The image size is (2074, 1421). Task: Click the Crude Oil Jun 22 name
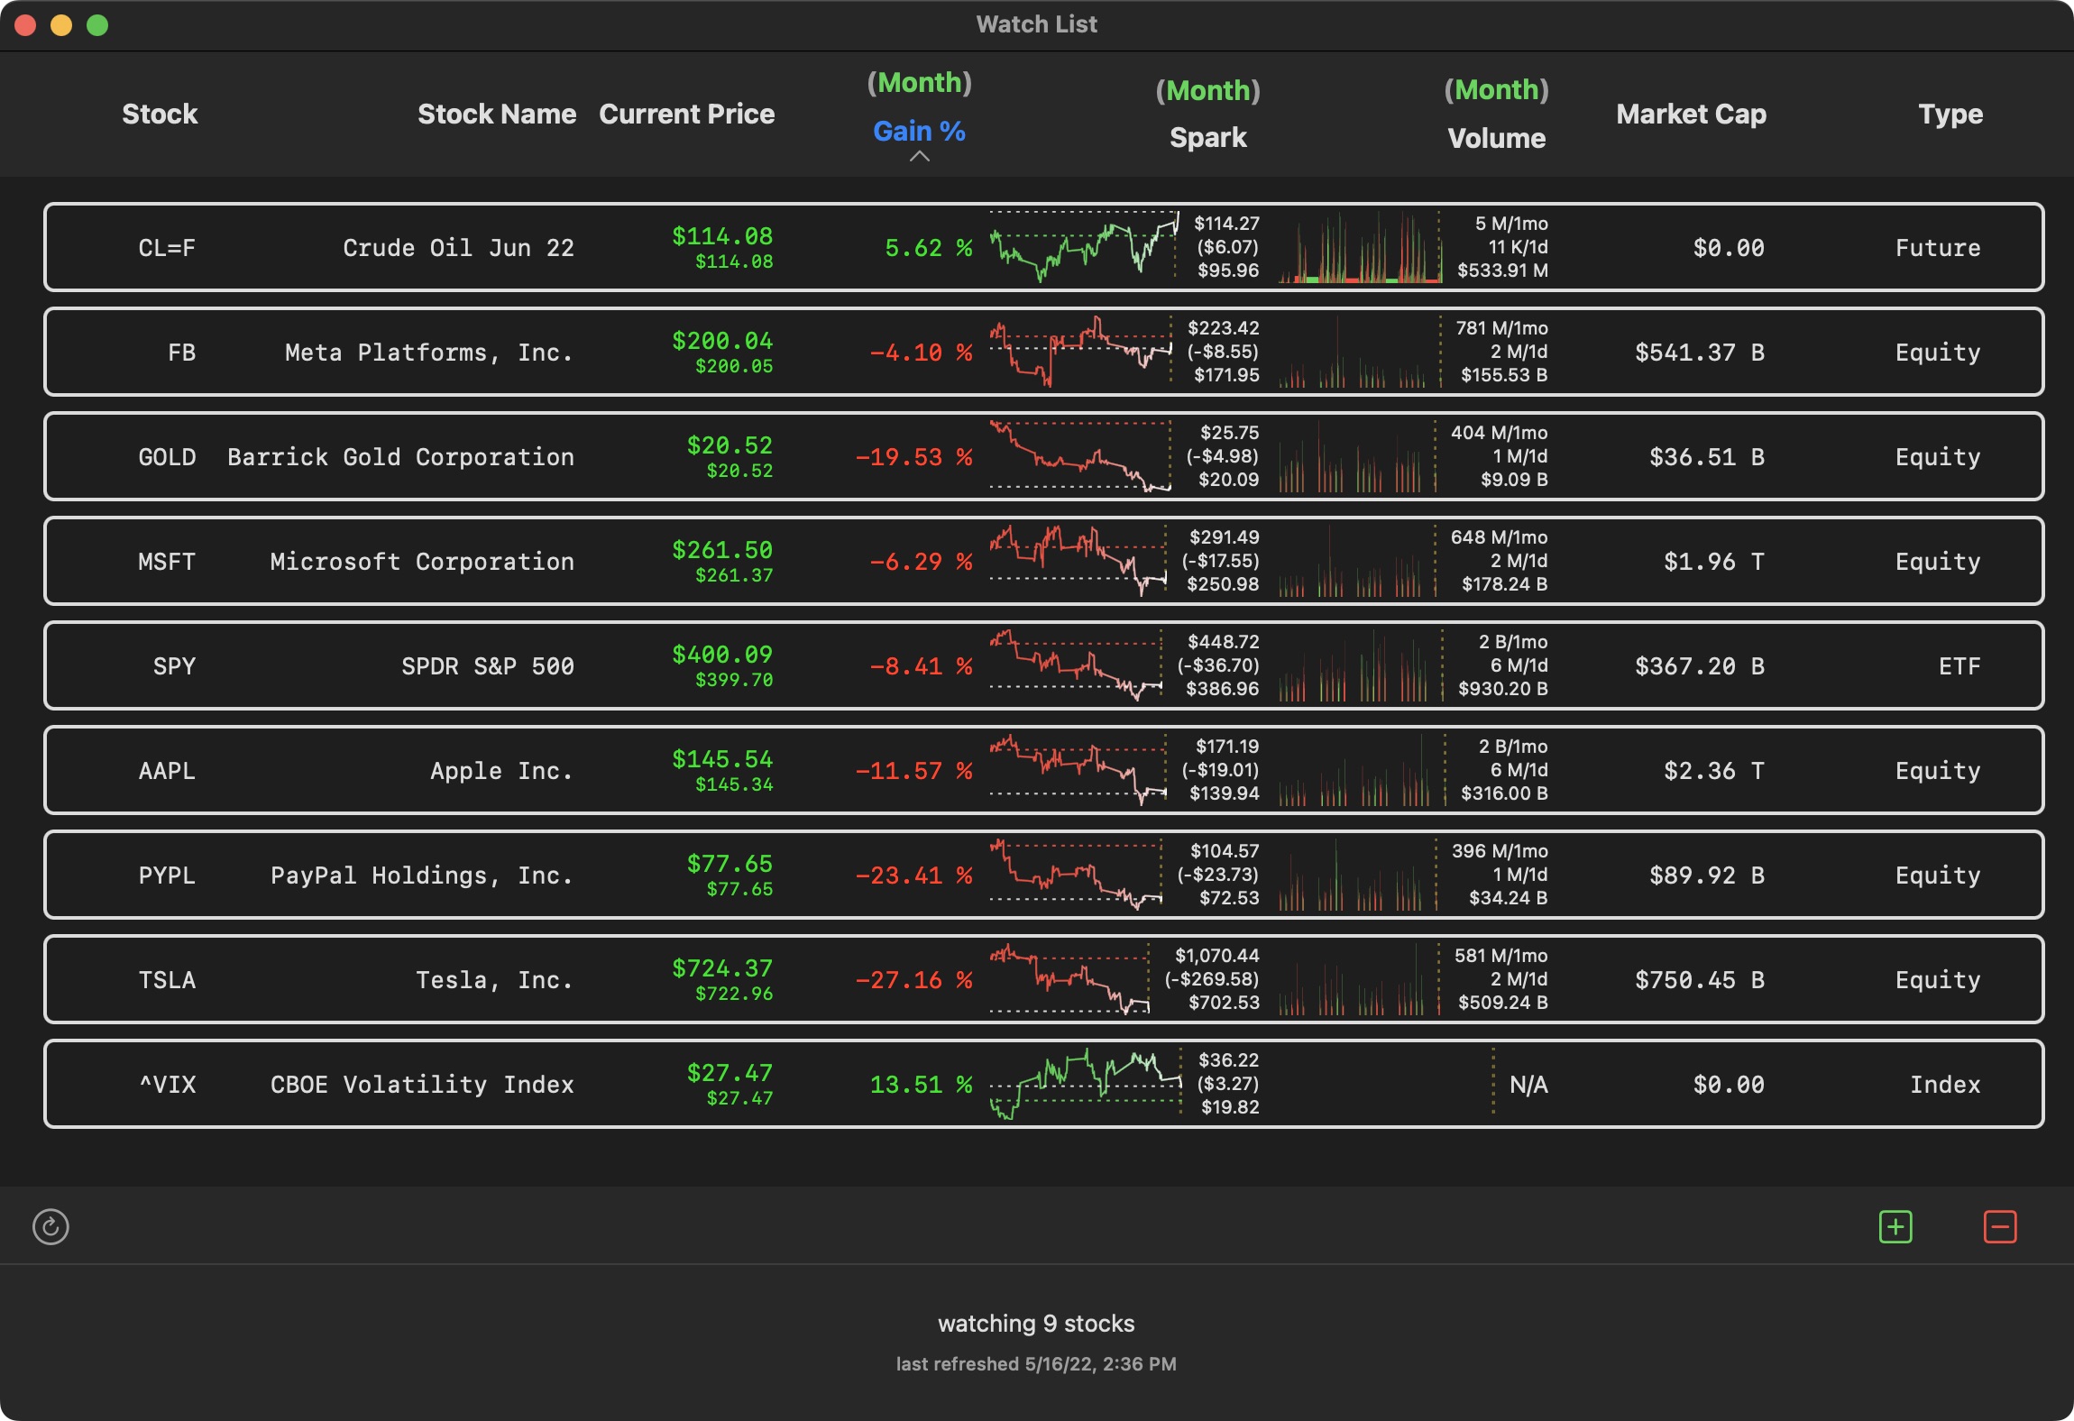click(x=458, y=248)
